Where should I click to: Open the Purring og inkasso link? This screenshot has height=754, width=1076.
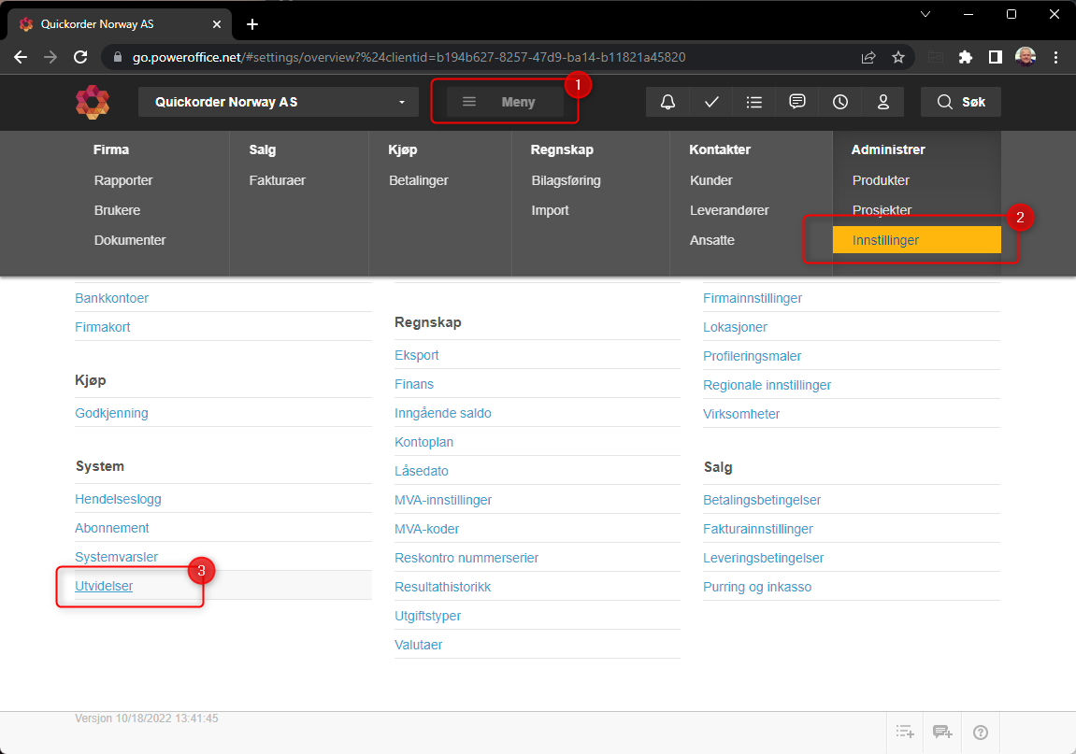tap(757, 588)
